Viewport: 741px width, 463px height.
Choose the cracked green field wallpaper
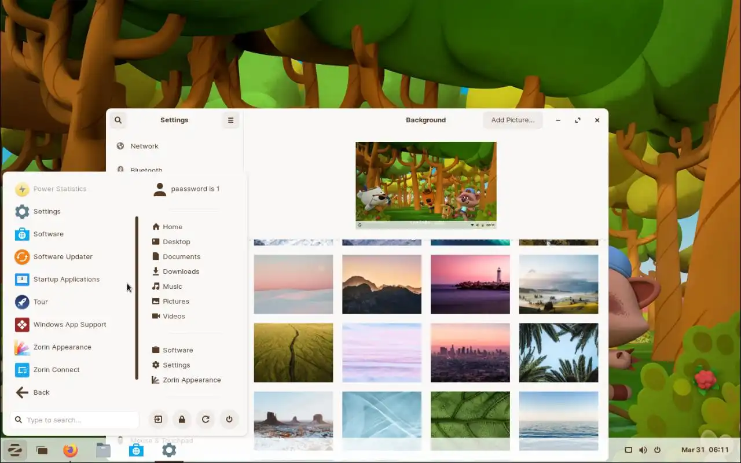click(x=294, y=352)
